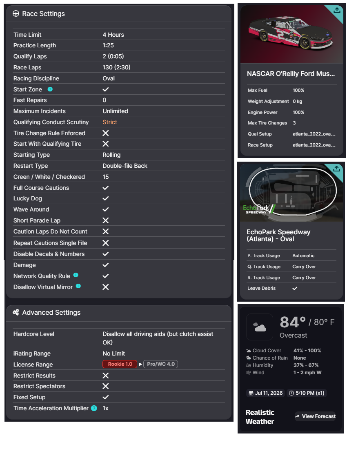Click the X for Short Parade Lap
The width and height of the screenshot is (347, 449).
point(106,220)
